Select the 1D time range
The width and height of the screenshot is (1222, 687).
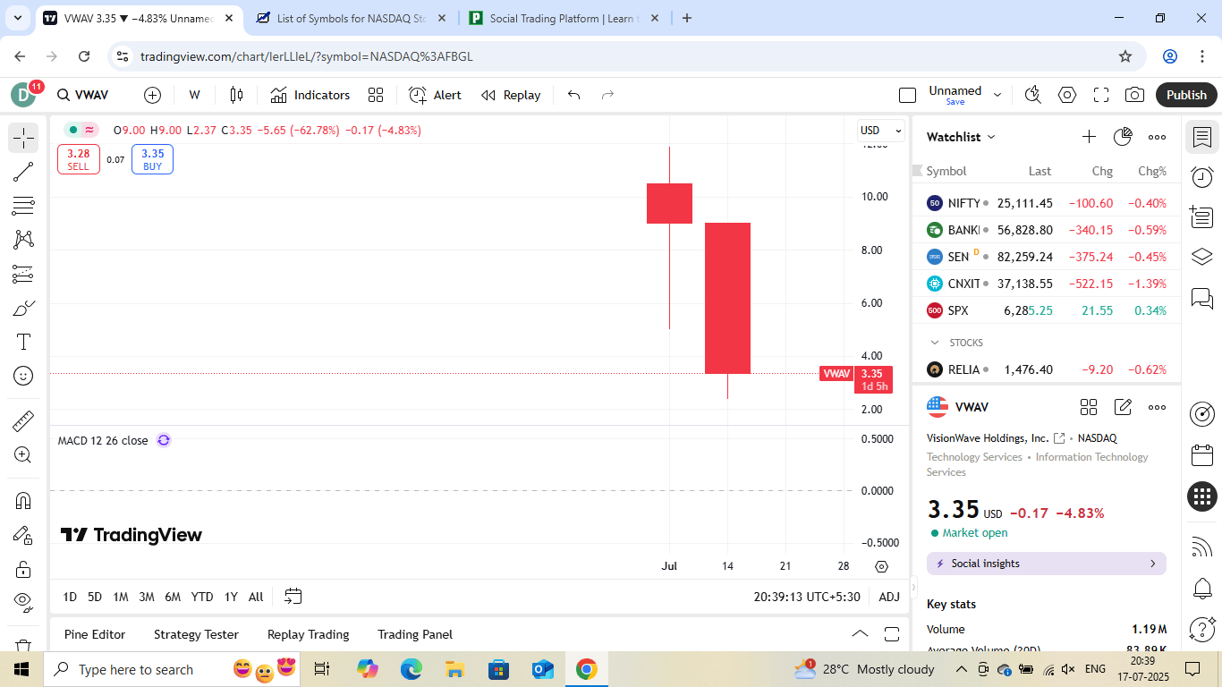[x=70, y=597]
